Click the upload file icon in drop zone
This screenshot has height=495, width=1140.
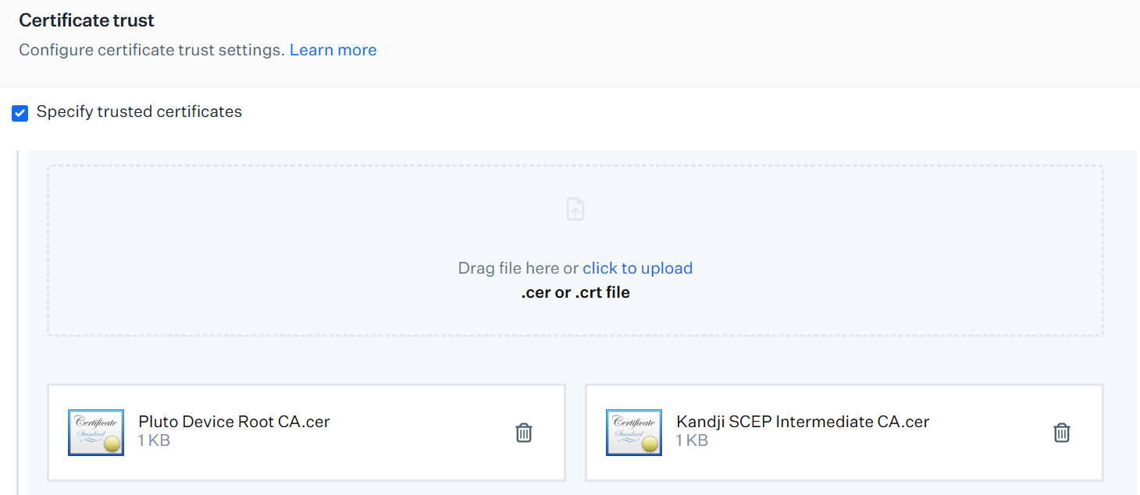point(575,209)
